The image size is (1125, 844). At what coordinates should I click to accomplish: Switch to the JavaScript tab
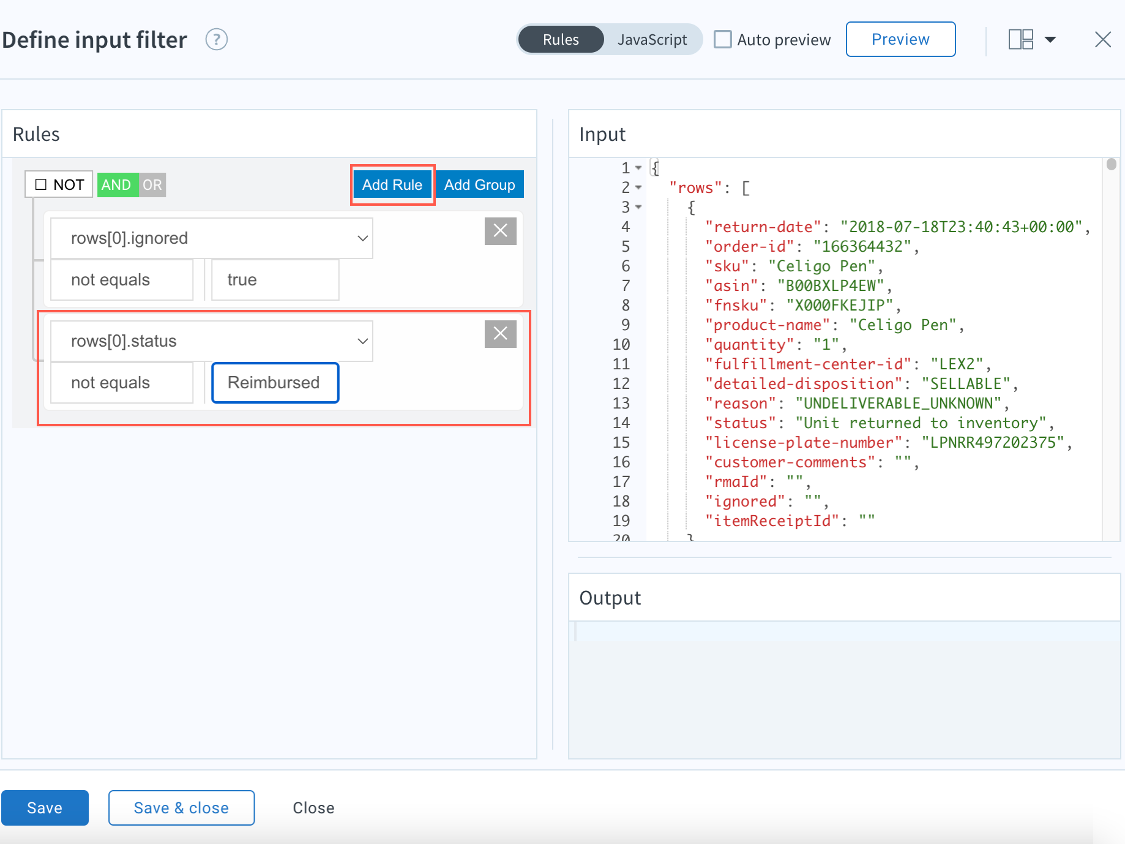652,40
